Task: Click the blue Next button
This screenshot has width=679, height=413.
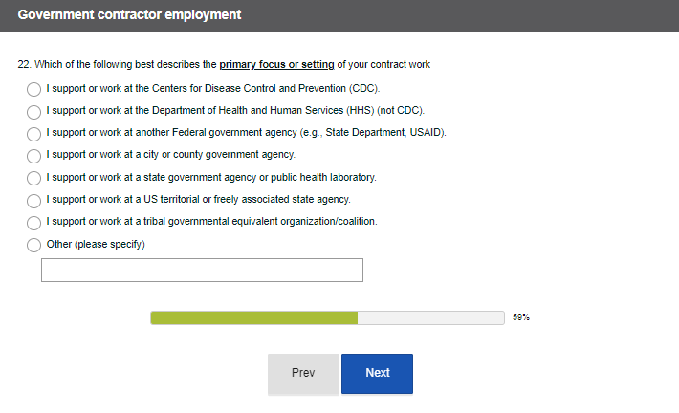Action: coord(377,373)
